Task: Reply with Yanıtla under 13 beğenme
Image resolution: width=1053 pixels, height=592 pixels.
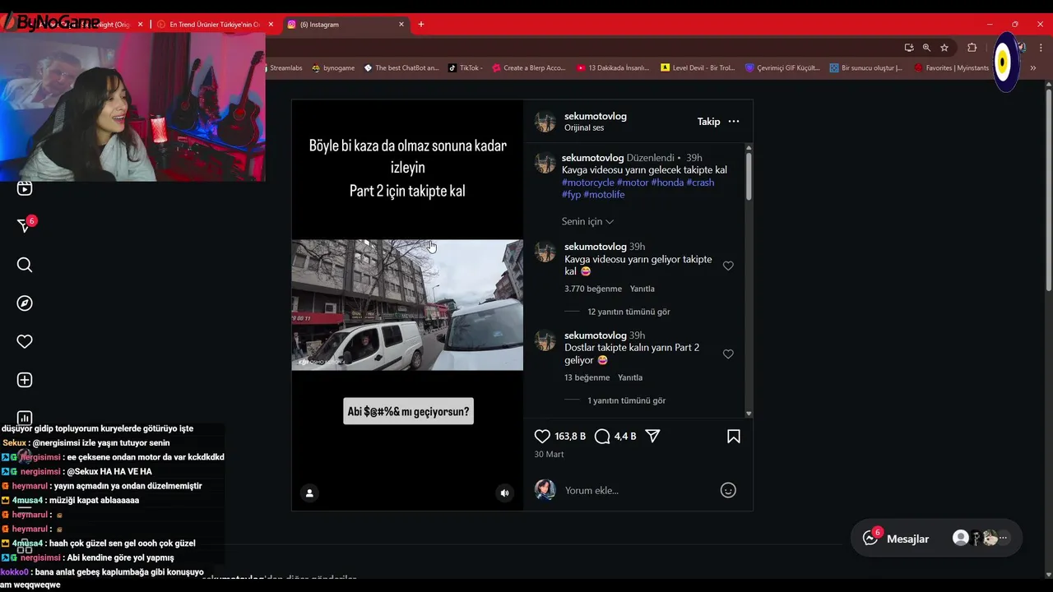Action: click(629, 377)
